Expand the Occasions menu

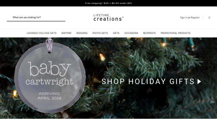[x=131, y=33]
